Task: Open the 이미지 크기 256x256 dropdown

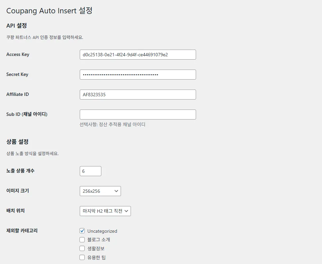Action: tap(100, 191)
